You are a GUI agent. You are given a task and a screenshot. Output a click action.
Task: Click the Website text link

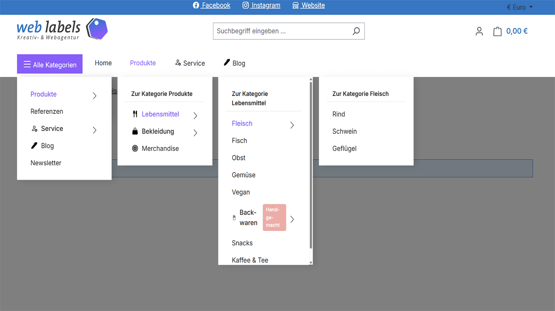pyautogui.click(x=313, y=5)
